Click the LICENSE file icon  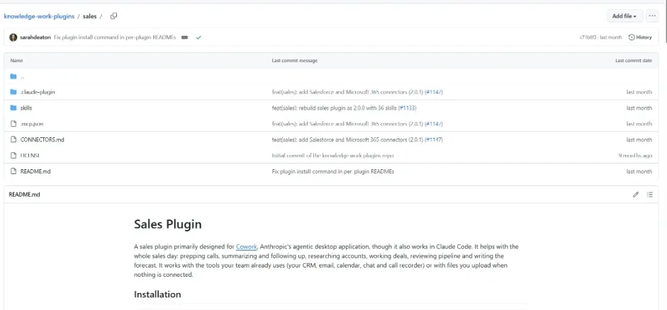click(x=13, y=156)
